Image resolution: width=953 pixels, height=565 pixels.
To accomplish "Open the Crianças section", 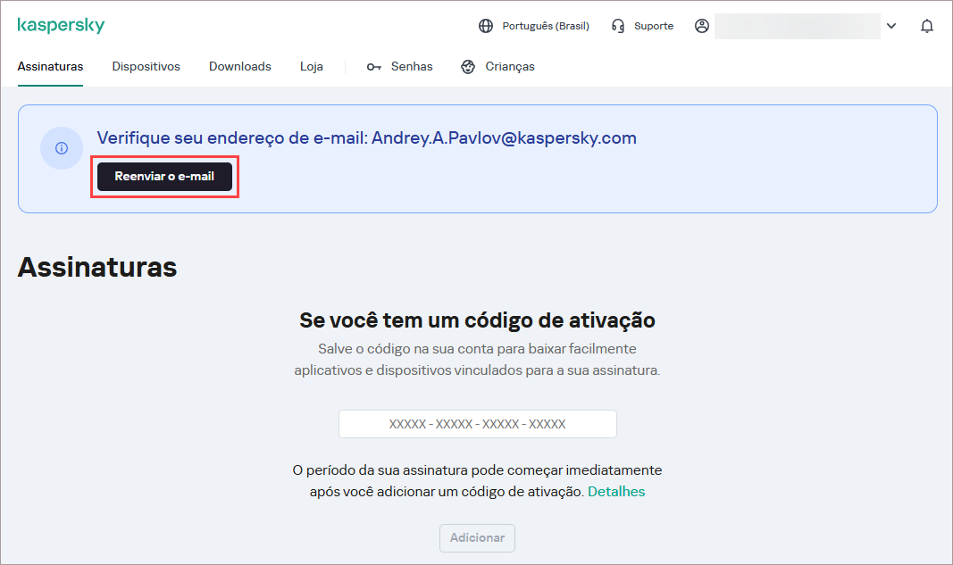I will coord(509,66).
